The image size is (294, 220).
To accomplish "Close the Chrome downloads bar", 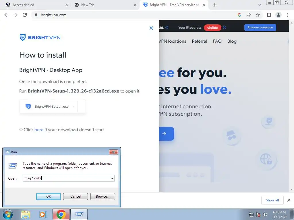I will click(289, 200).
